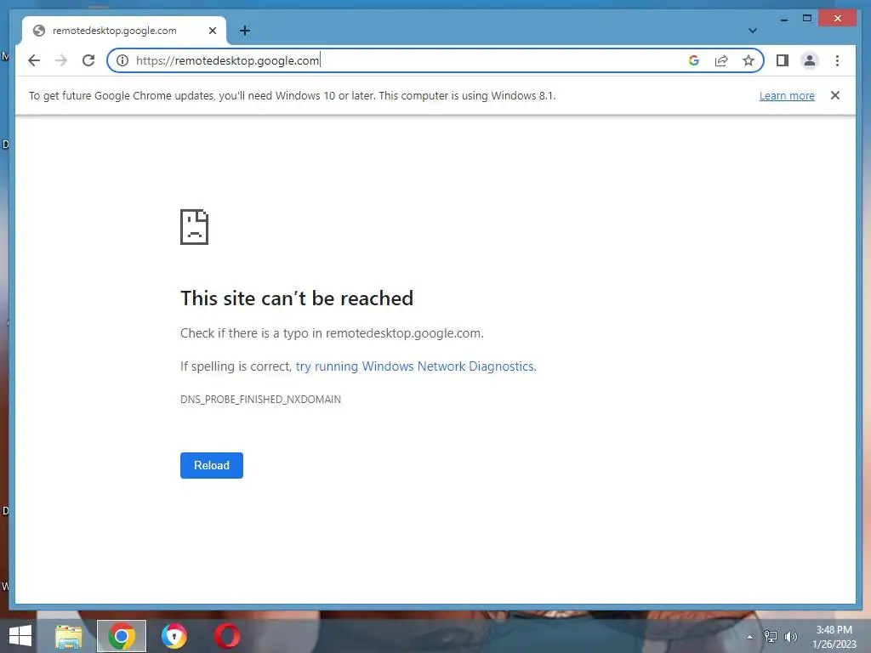
Task: Minimize the Chrome window
Action: [783, 19]
